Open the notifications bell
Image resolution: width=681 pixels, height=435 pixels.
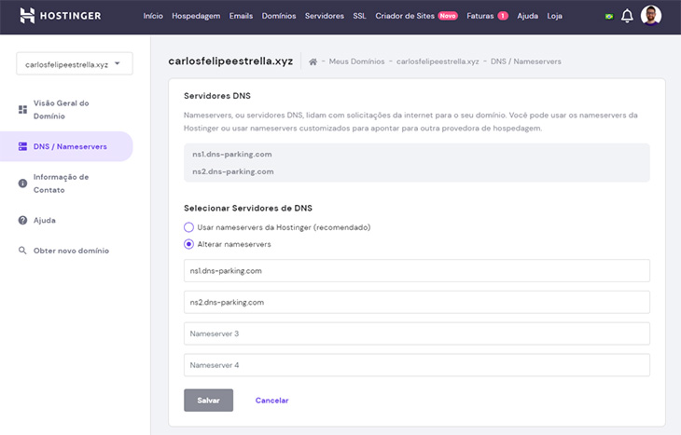coord(627,16)
